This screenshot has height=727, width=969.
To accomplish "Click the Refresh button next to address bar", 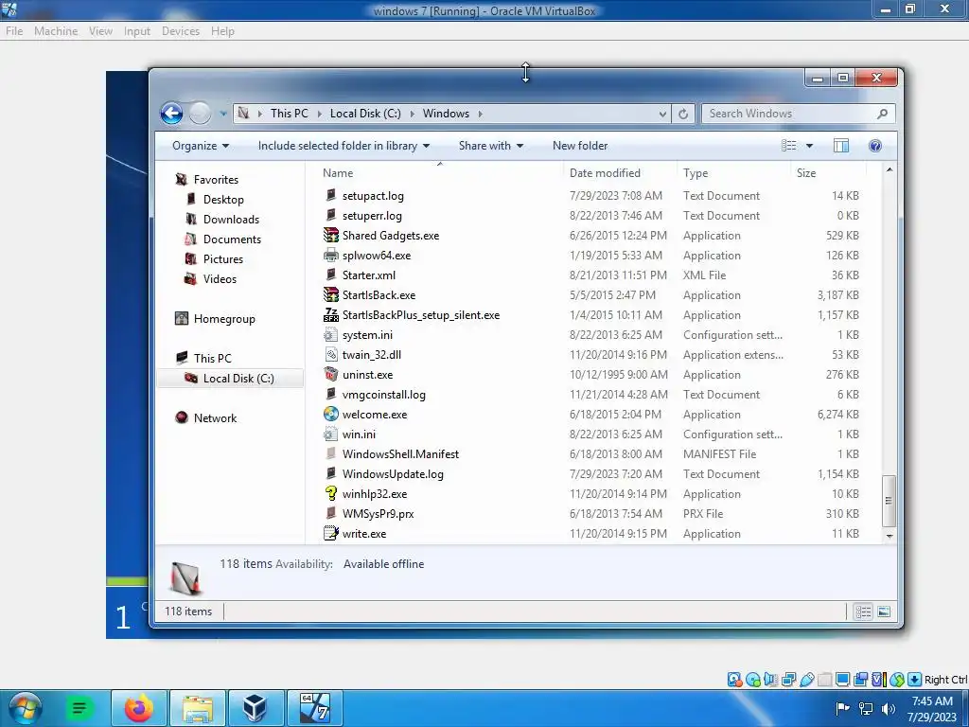I will [x=683, y=114].
